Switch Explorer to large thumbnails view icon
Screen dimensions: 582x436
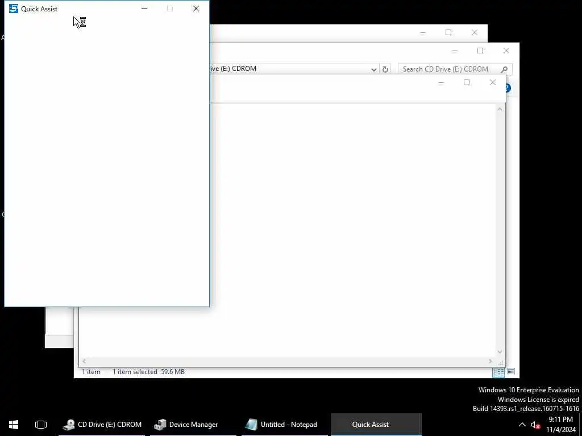coord(511,371)
